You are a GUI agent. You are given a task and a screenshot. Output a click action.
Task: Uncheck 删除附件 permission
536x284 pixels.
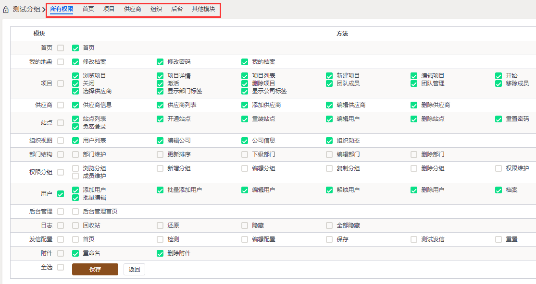[x=160, y=254]
